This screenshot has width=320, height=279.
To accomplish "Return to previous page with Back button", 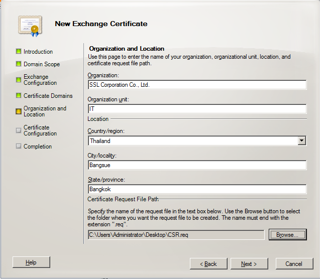I will coord(208,264).
